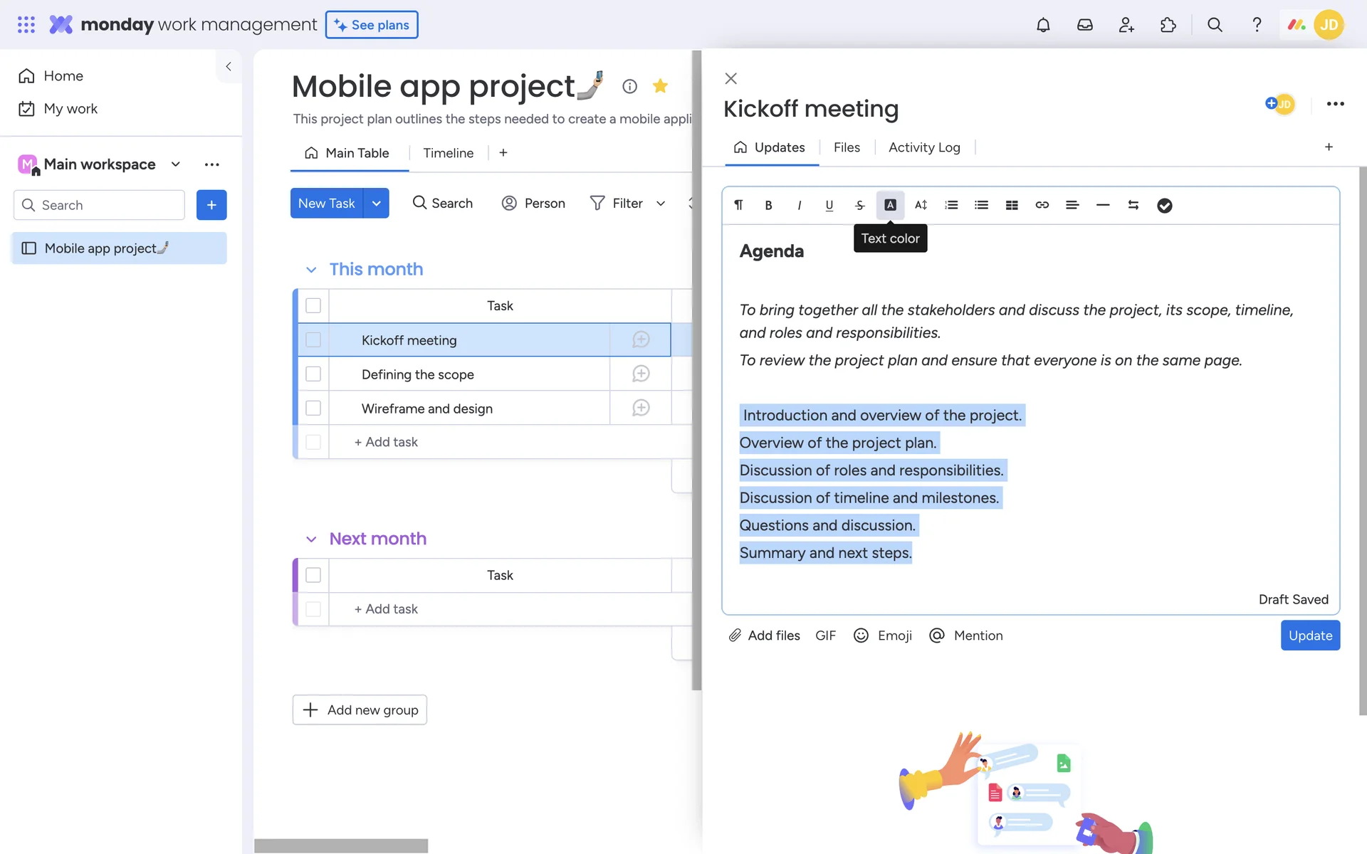Select Wireframe and design row checkbox
1367x854 pixels.
[313, 408]
